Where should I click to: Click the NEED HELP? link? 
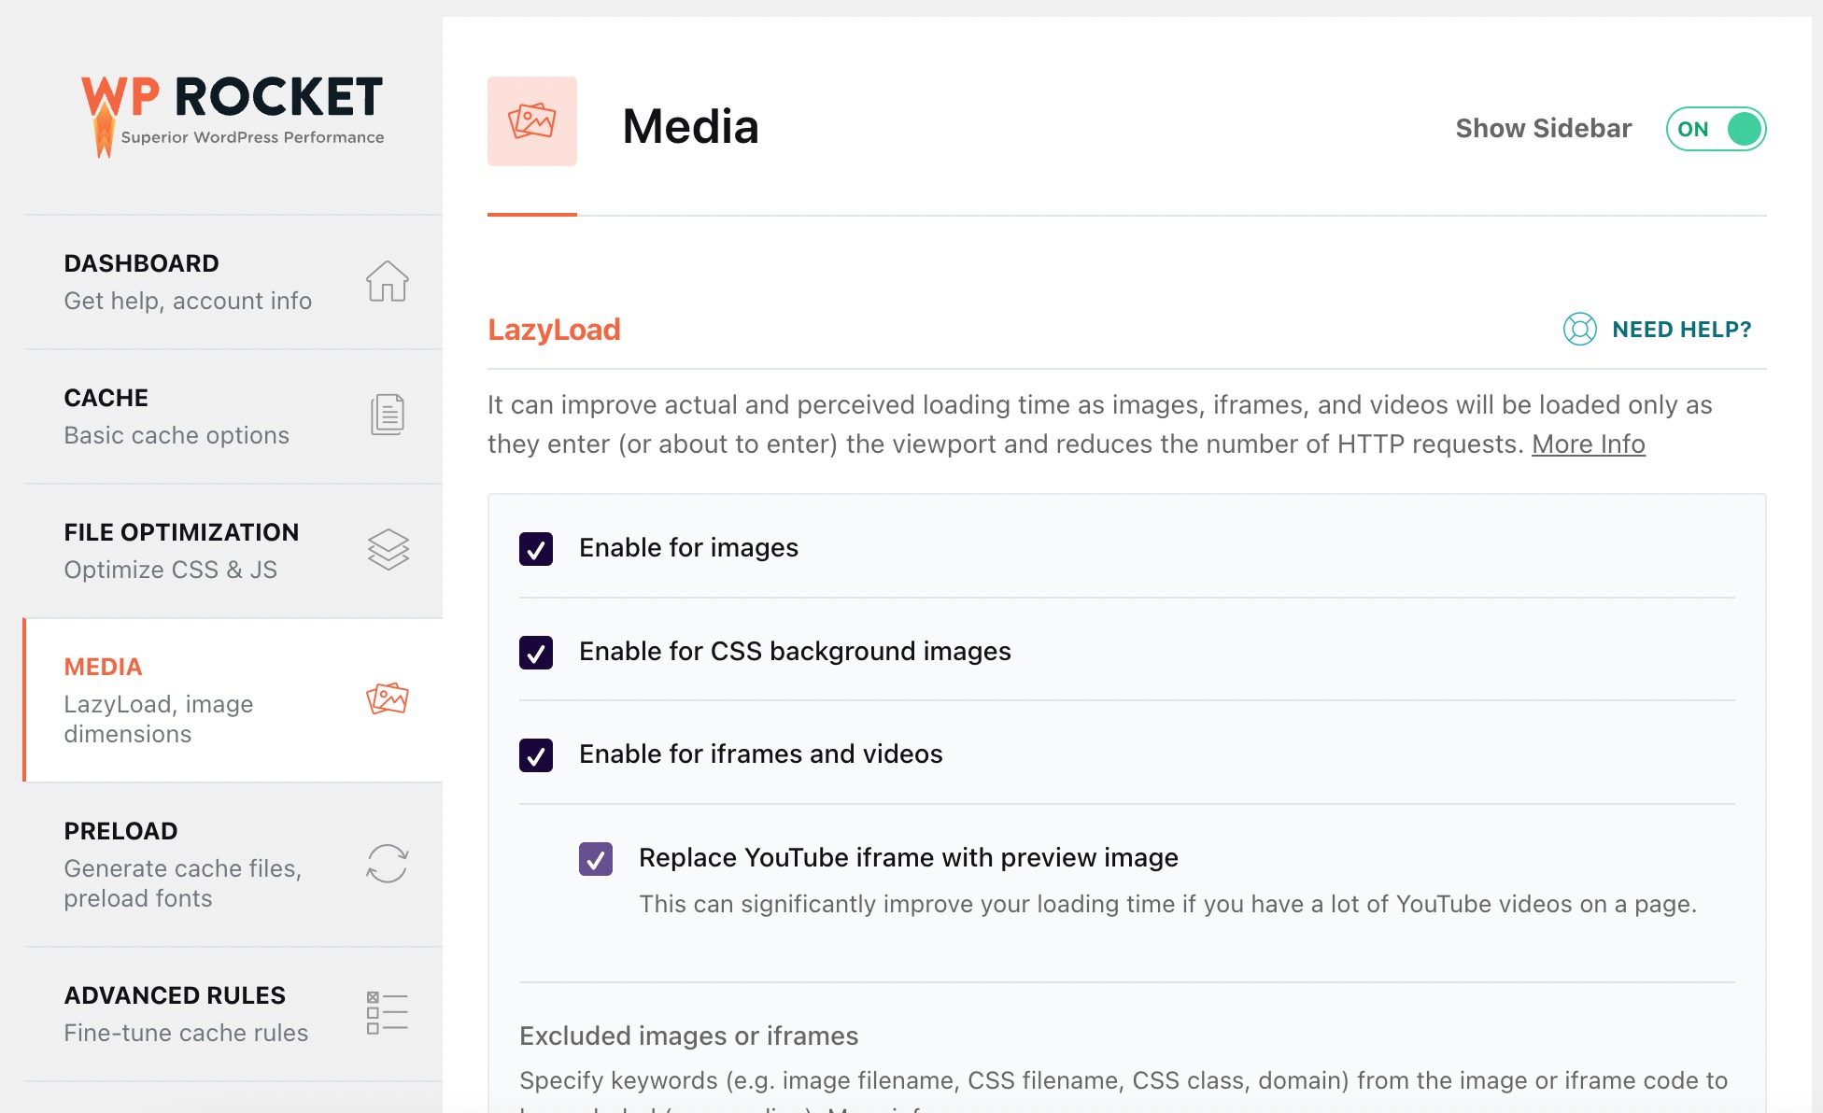pos(1680,330)
